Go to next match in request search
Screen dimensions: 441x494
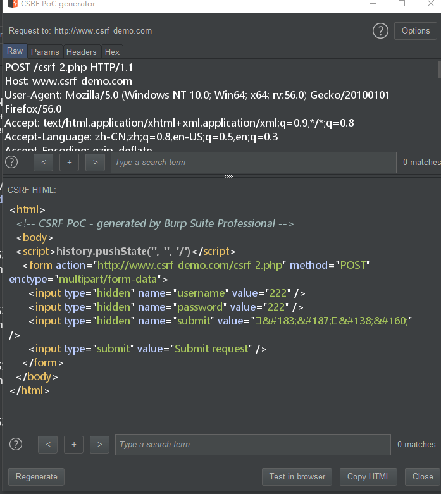coord(95,163)
